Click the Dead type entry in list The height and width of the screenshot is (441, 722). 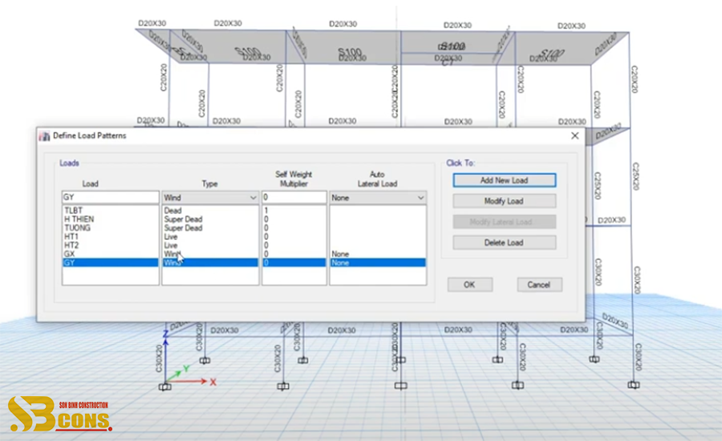pos(173,210)
